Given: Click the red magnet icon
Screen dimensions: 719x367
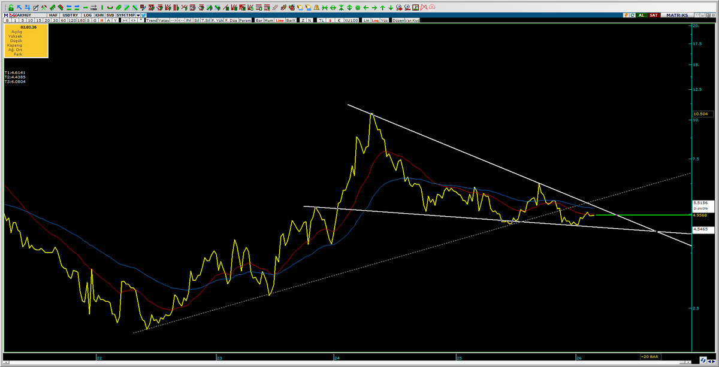Looking at the screenshot, I should [x=431, y=7].
